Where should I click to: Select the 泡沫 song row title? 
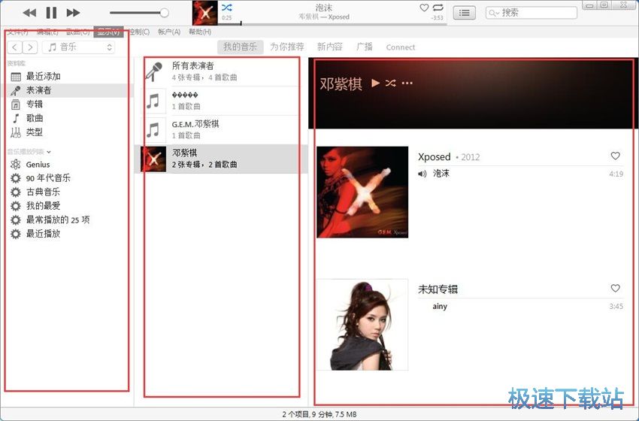coord(441,174)
